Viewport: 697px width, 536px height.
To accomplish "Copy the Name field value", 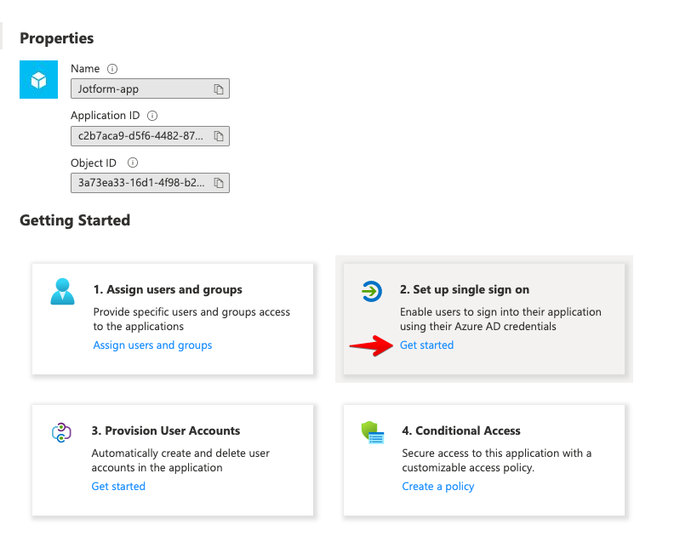I will pyautogui.click(x=218, y=89).
